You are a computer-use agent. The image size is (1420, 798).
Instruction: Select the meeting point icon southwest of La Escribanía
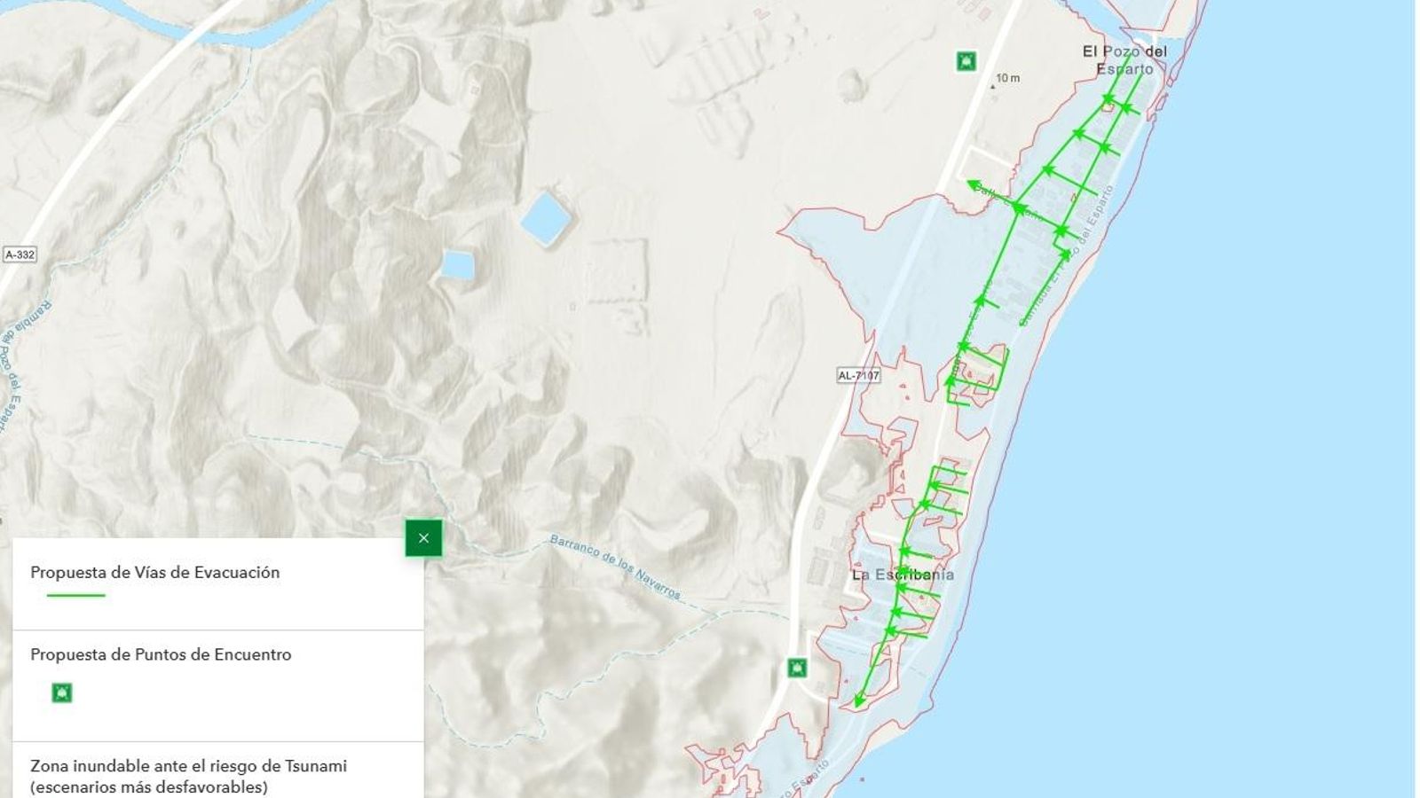pos(797,668)
